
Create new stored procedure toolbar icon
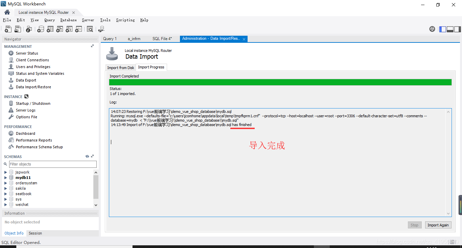[x=69, y=29]
